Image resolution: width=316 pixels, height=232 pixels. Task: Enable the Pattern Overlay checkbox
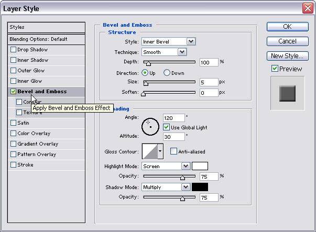coord(13,154)
